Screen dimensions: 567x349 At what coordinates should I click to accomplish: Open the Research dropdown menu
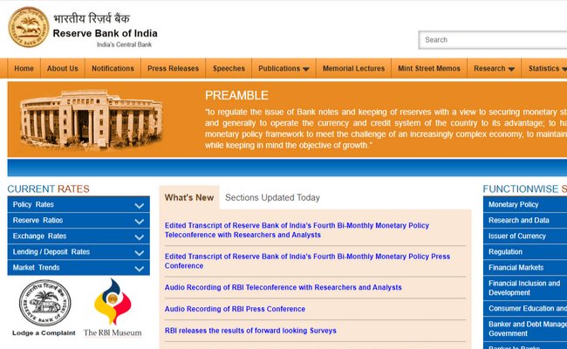pyautogui.click(x=494, y=69)
